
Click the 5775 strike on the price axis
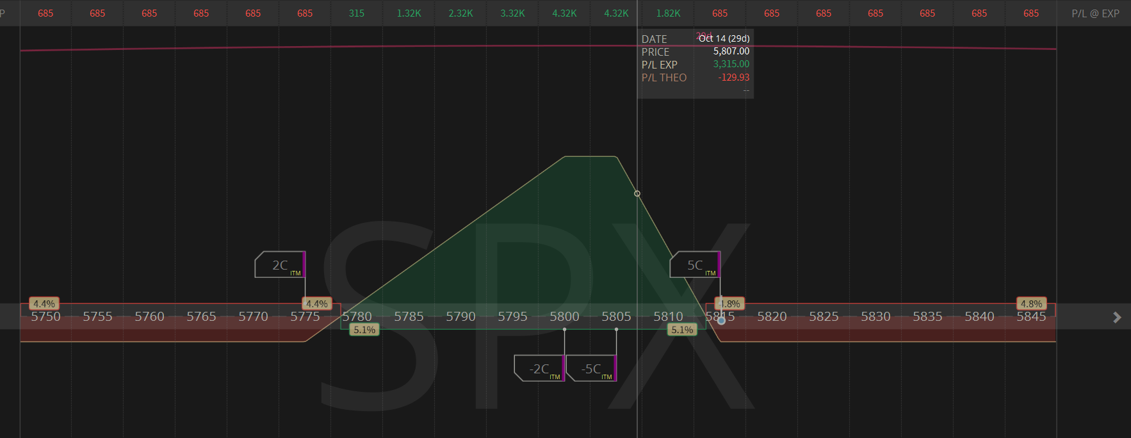click(x=305, y=316)
